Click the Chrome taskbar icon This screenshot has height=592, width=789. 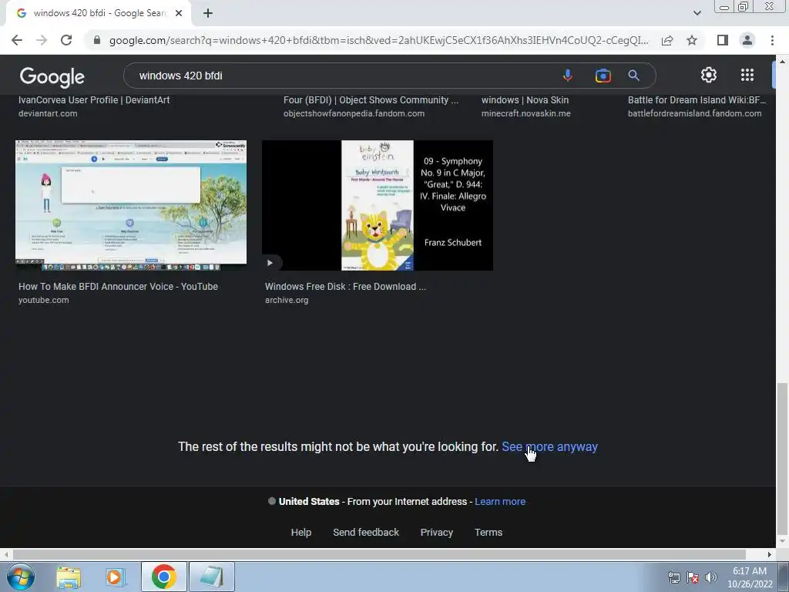(164, 577)
